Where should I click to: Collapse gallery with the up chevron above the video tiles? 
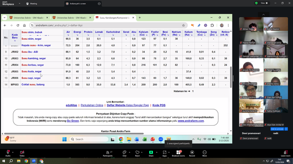coord(264,15)
